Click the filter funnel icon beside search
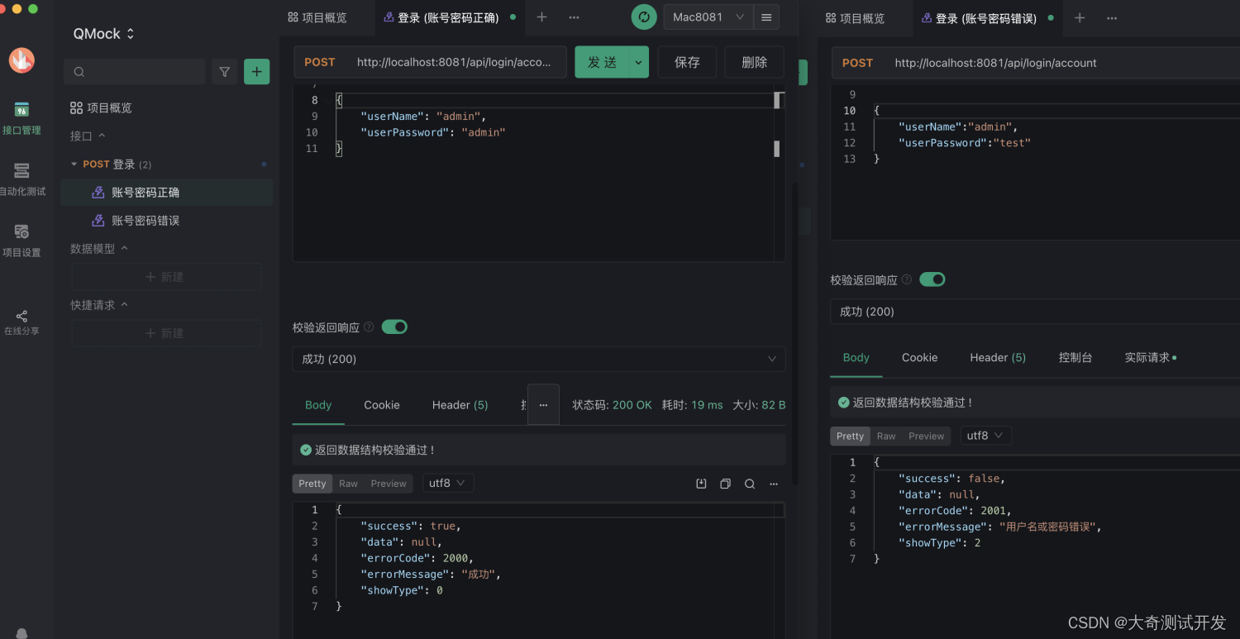Viewport: 1240px width, 639px height. point(224,72)
